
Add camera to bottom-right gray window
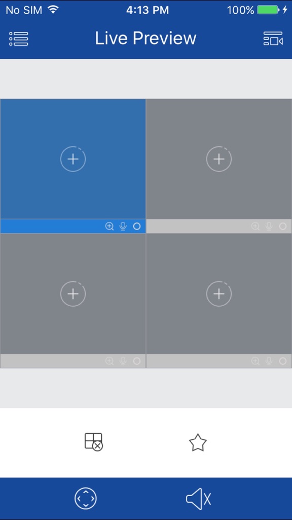pyautogui.click(x=219, y=294)
